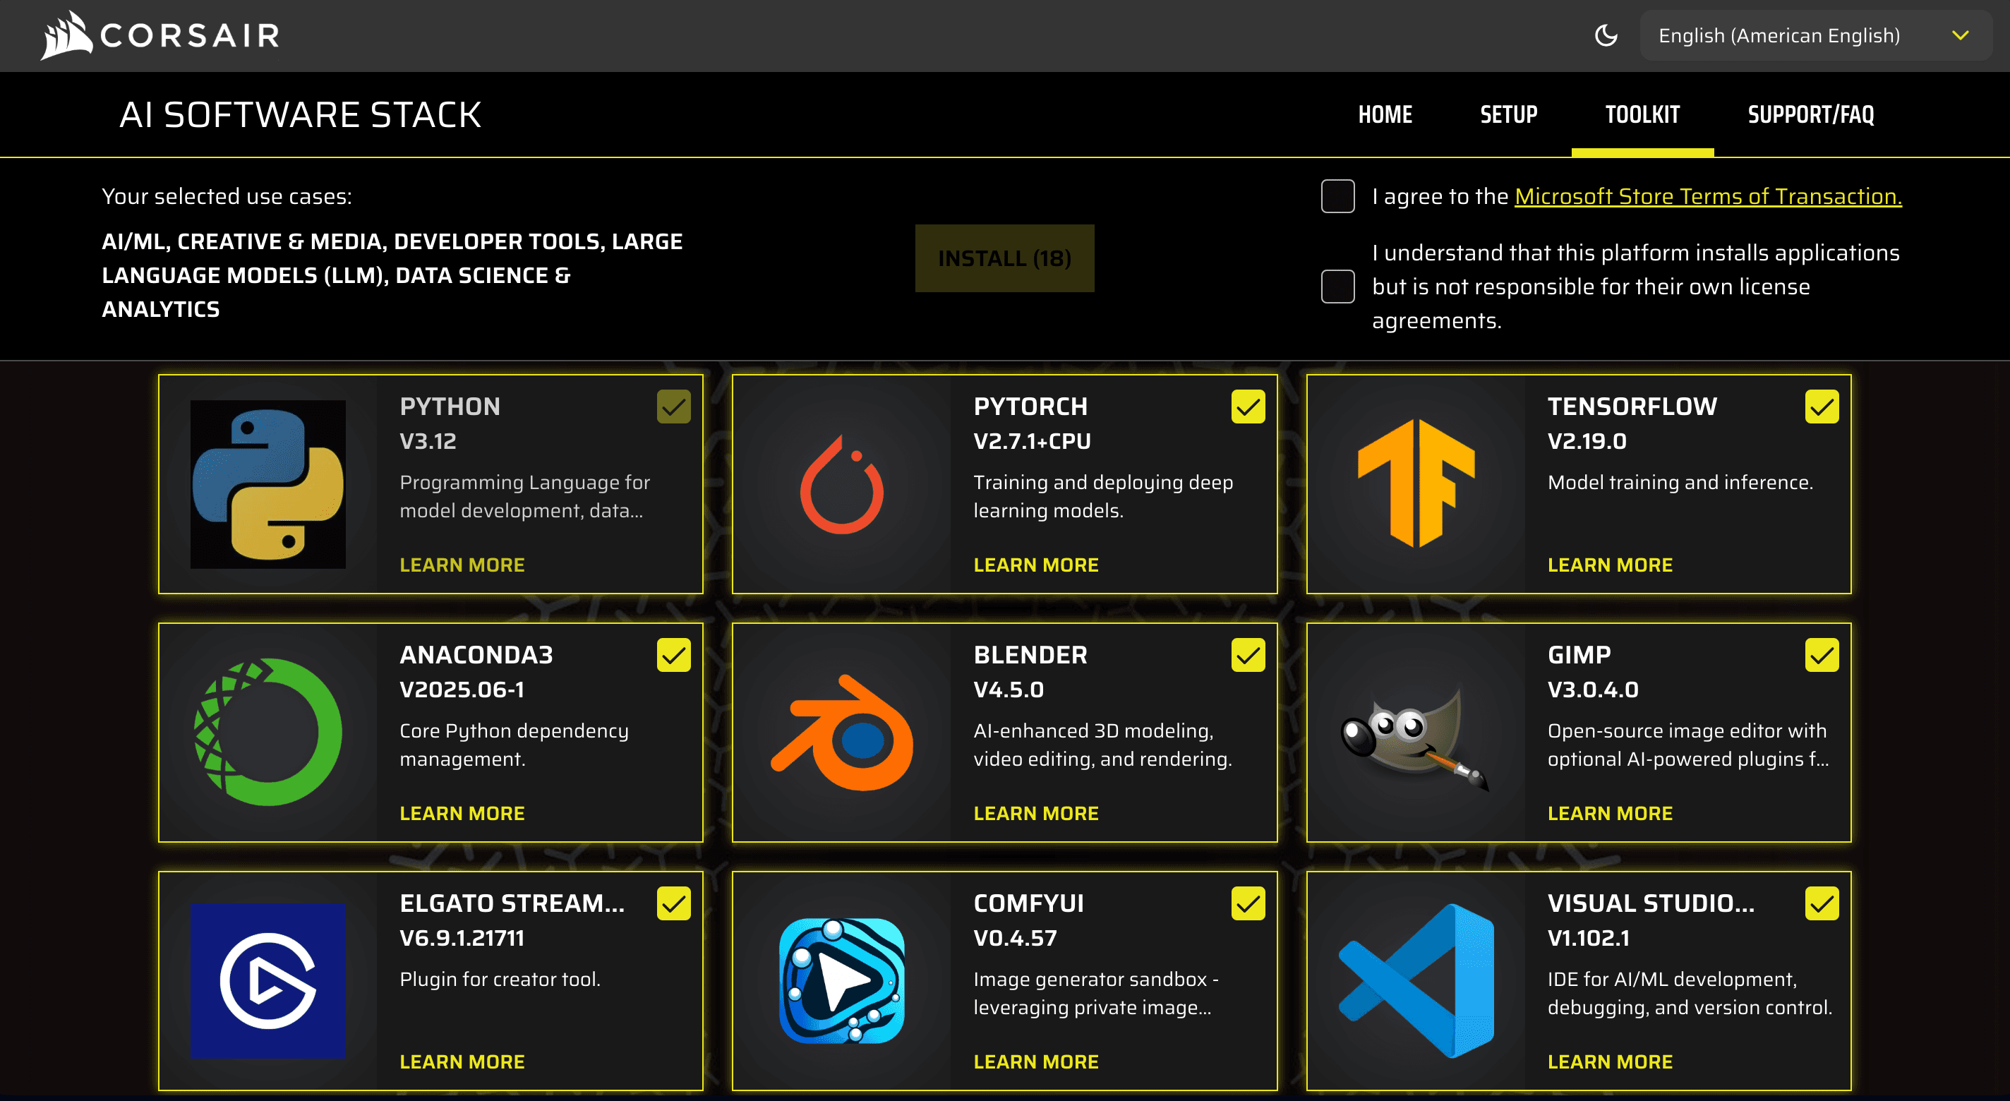Select the Blender logo icon
Image resolution: width=2010 pixels, height=1101 pixels.
pyautogui.click(x=843, y=732)
